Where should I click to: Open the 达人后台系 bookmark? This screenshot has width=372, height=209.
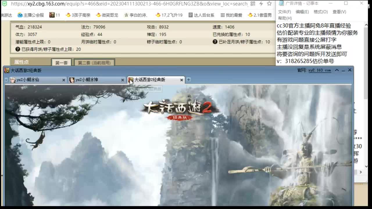pos(201,15)
